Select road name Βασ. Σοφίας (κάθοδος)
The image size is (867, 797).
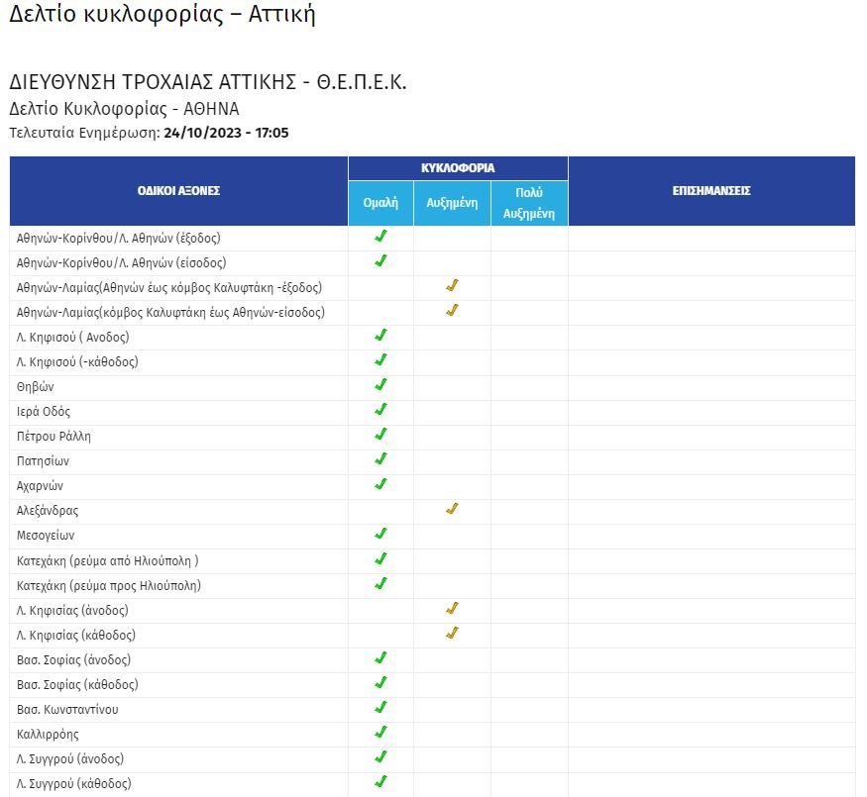pyautogui.click(x=77, y=685)
